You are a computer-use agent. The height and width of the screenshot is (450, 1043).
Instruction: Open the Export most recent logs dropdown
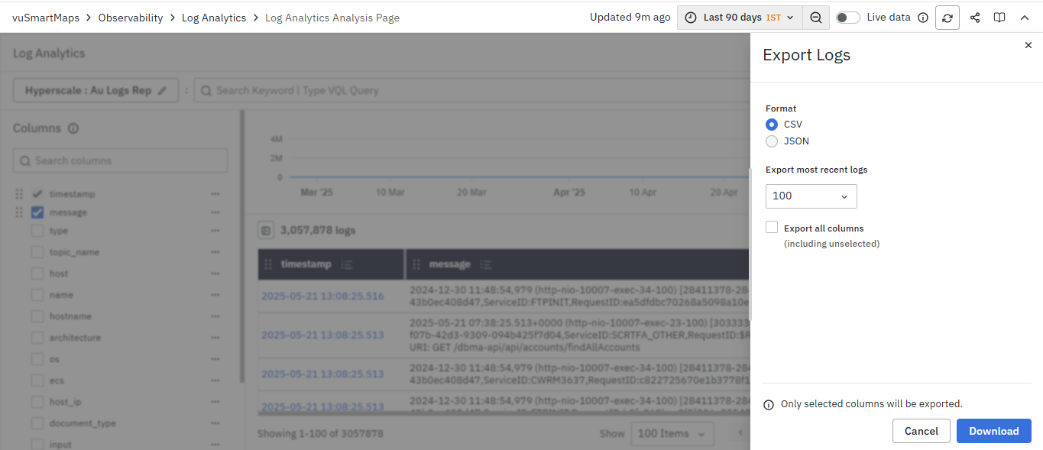[811, 196]
